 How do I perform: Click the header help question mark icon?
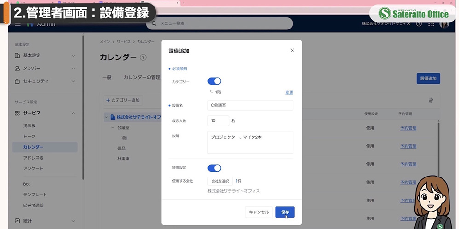(419, 24)
